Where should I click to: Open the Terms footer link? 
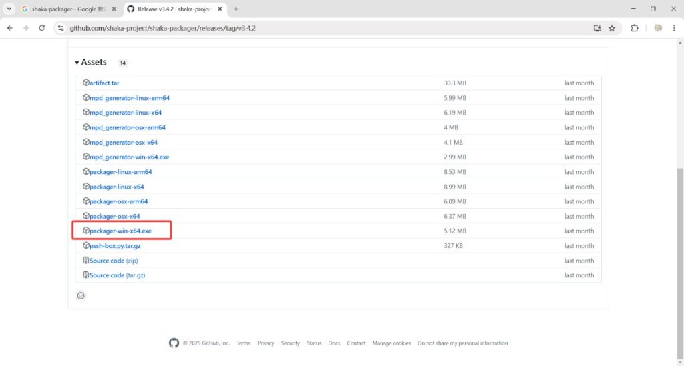pos(243,343)
